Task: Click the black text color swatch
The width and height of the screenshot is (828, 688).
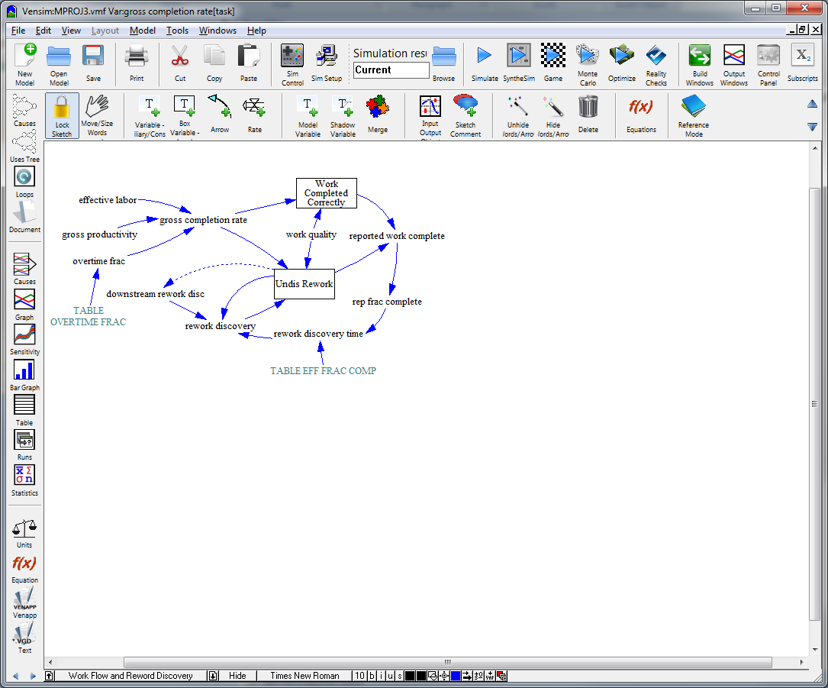Action: (408, 675)
